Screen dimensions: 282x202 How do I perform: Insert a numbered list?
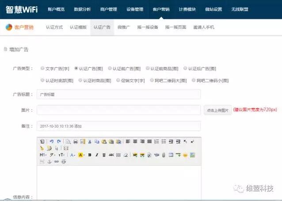point(156,141)
